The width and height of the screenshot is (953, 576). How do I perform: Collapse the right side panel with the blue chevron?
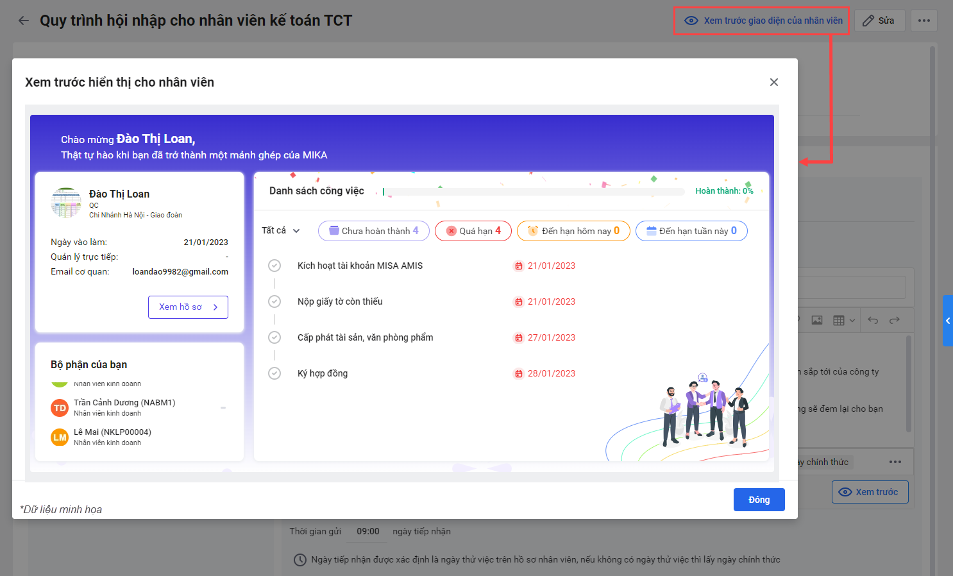coord(949,321)
